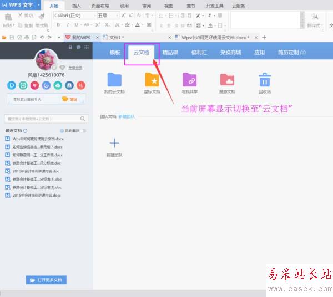Expand the 粘贴 paste dropdown arrow
The width and height of the screenshot is (333, 297).
point(13,25)
